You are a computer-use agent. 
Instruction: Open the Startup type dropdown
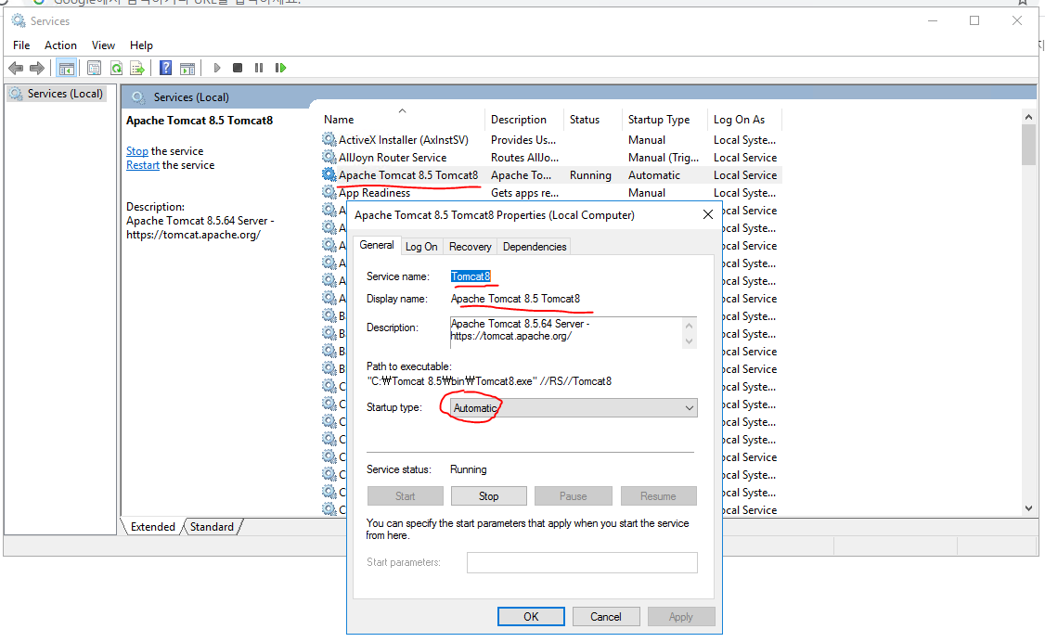[x=574, y=407]
